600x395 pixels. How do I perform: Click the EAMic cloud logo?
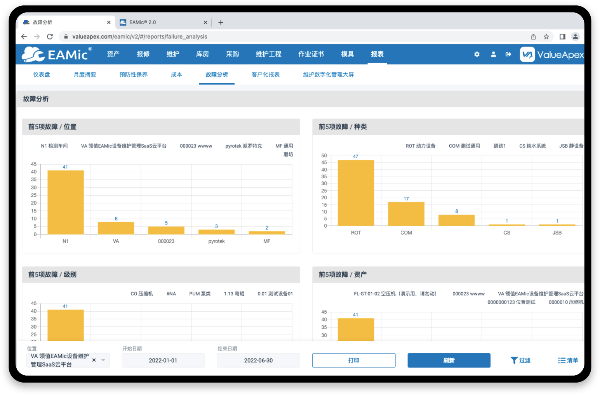(33, 54)
